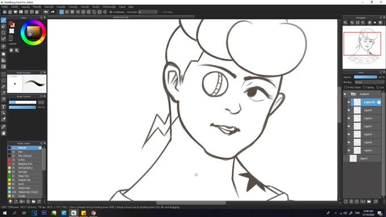The width and height of the screenshot is (386, 217).
Task: Open the View menu
Action: click(85, 7)
